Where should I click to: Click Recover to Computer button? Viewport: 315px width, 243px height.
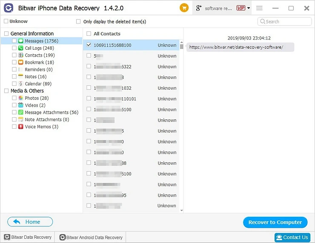275,222
